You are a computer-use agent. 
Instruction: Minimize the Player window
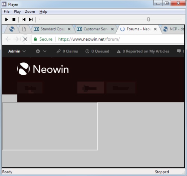pyautogui.click(x=158, y=3)
